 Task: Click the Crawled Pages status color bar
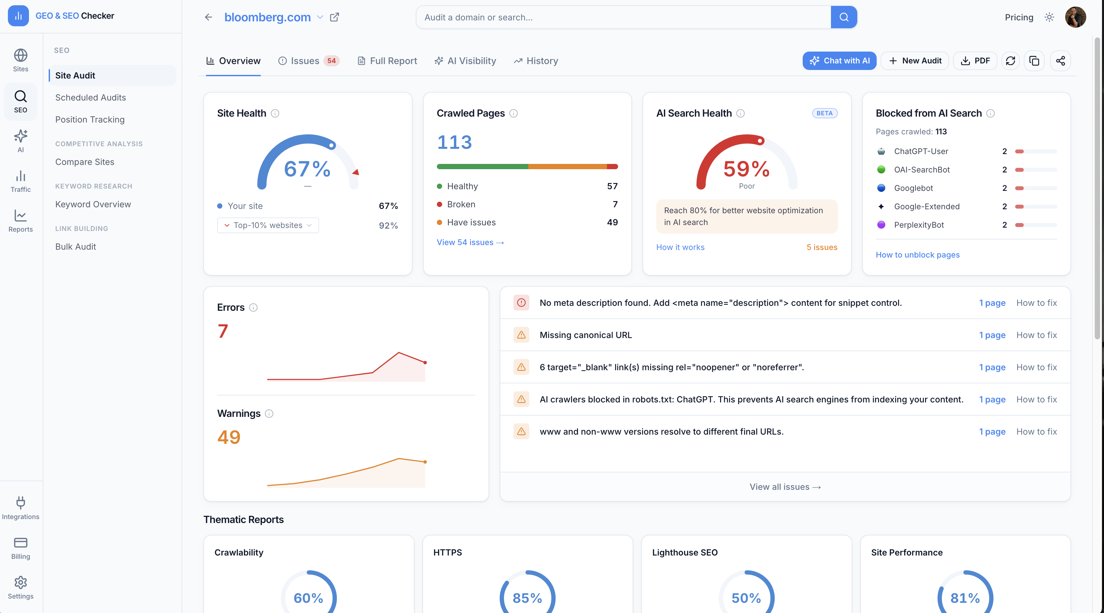(x=527, y=167)
